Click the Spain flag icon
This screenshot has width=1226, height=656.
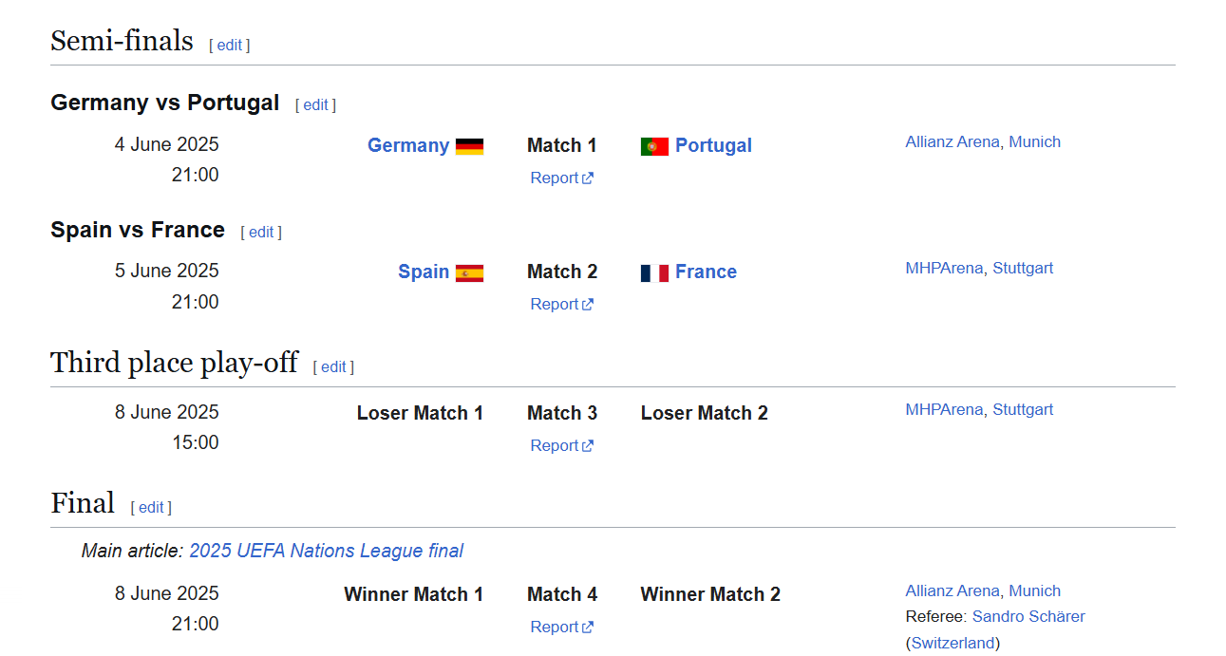click(469, 273)
